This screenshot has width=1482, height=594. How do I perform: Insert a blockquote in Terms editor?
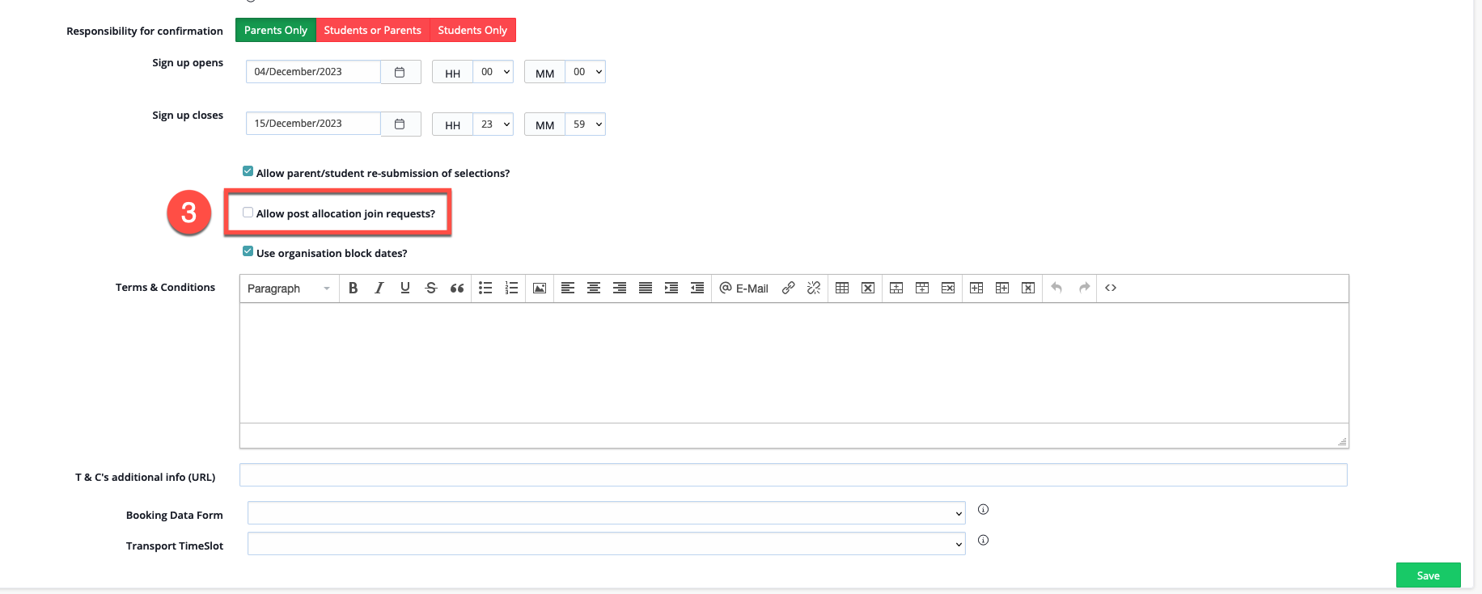(x=457, y=289)
